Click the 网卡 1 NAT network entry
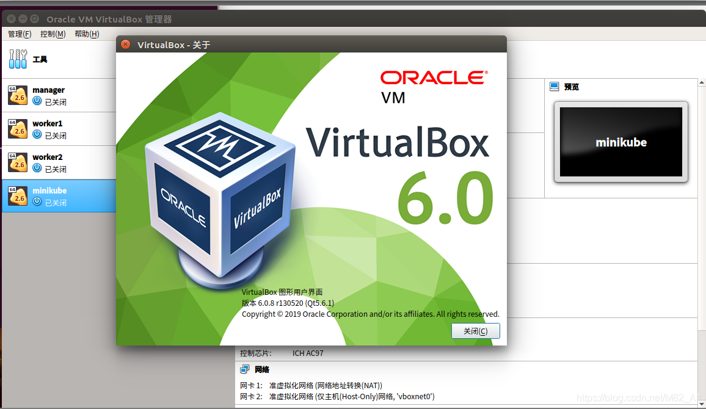 coord(311,386)
